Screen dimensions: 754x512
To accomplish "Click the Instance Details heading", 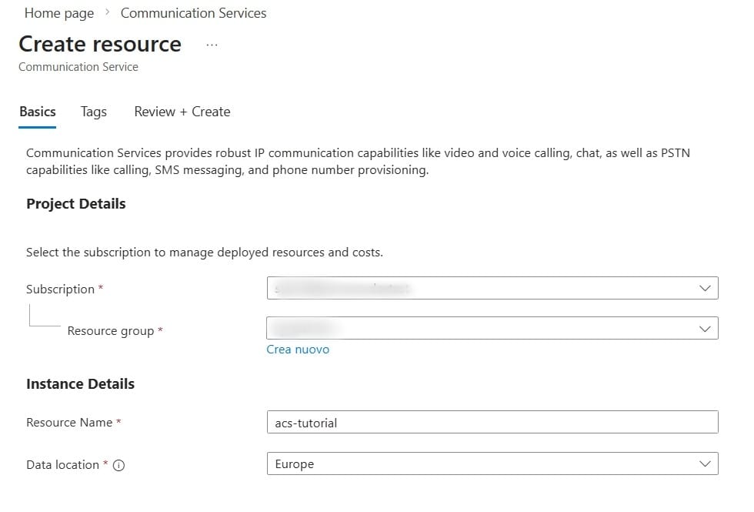I will click(80, 384).
